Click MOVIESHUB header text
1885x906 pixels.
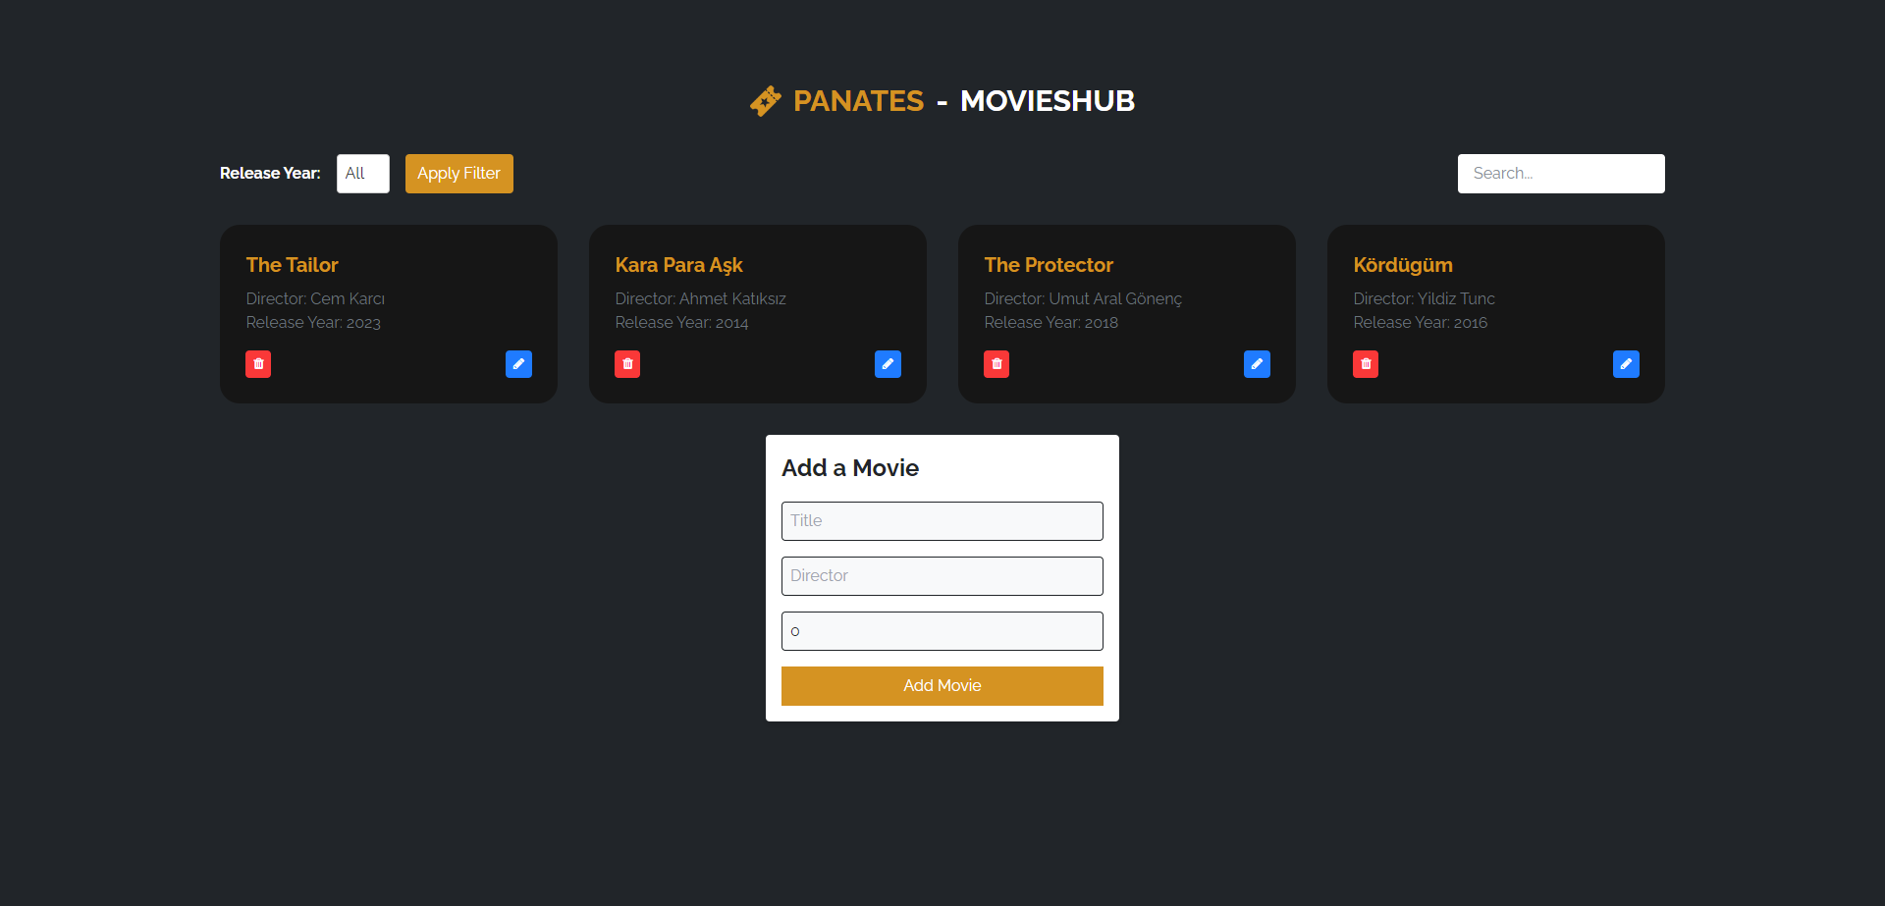pos(1048,101)
